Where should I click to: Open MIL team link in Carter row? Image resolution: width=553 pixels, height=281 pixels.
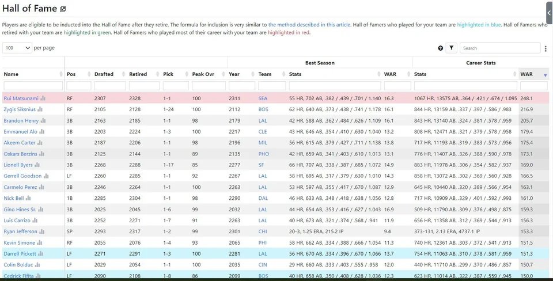263,143
